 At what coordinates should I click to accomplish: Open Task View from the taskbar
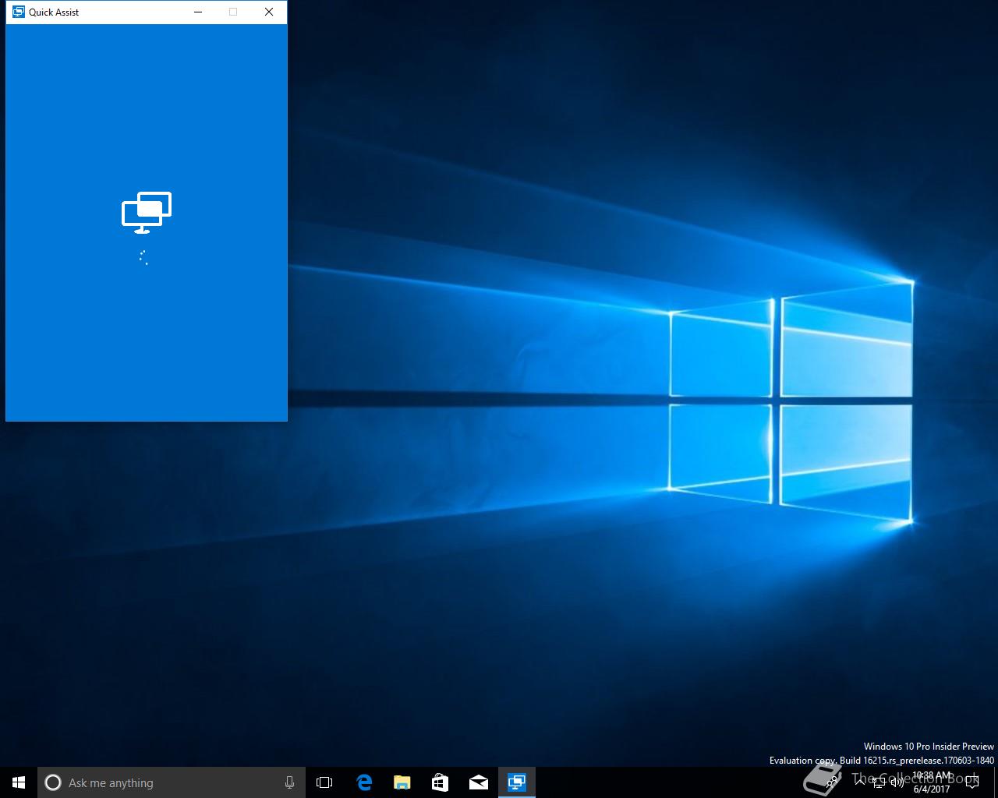click(324, 782)
